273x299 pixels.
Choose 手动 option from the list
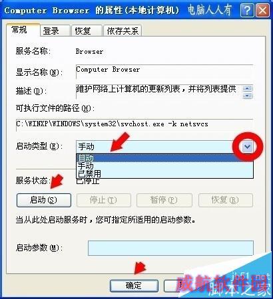tap(164, 165)
